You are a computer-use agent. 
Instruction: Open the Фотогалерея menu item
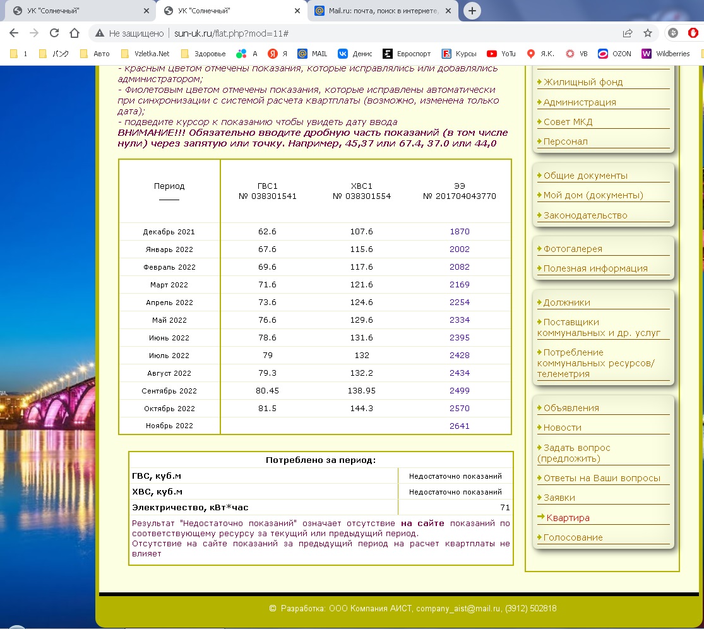573,249
